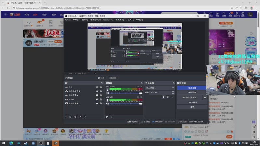This screenshot has width=260, height=146.
Task: Zoom out the OBS preview with minus
Action: click(66, 73)
